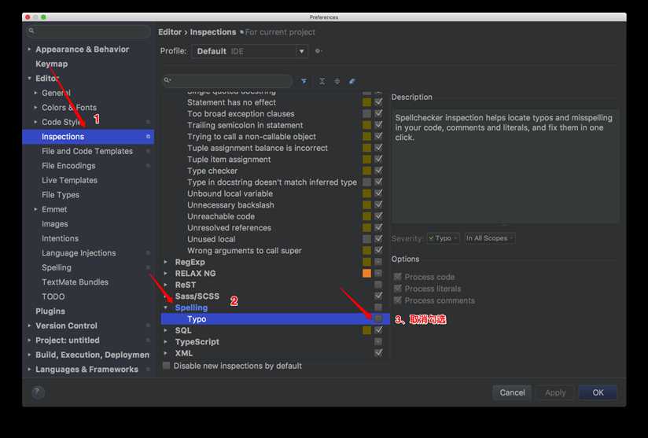Expand Appearance & Behavior section
Image resolution: width=648 pixels, height=438 pixels.
29,50
